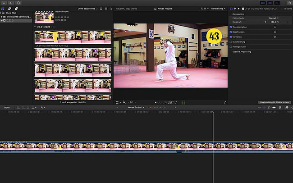
Task: Expand Intelligente Sammlung folder triangle
Action: [x=2, y=17]
